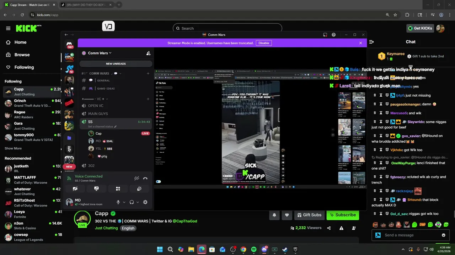
Task: Open Discord invite people icon beside Comm Wars
Action: [148, 53]
